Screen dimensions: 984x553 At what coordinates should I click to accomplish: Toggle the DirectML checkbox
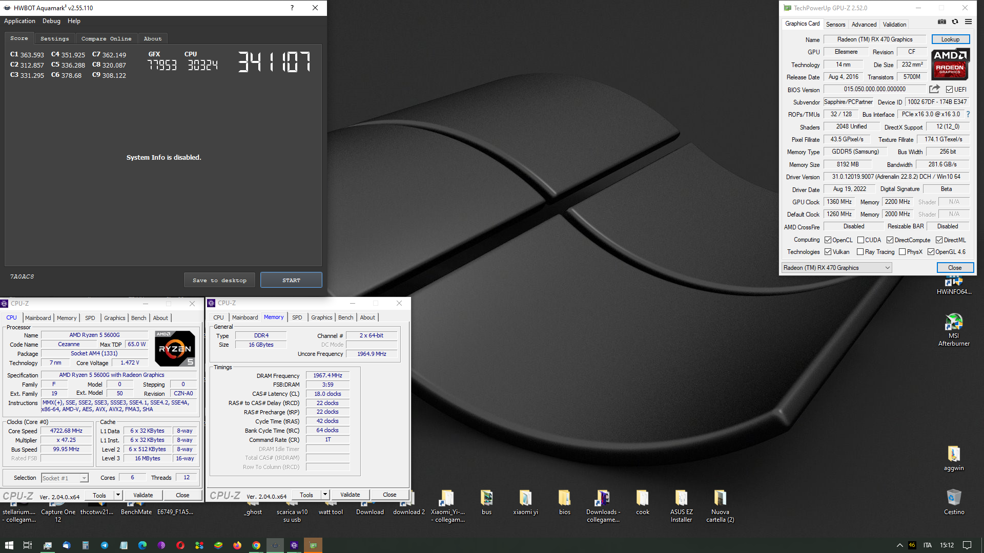click(939, 240)
